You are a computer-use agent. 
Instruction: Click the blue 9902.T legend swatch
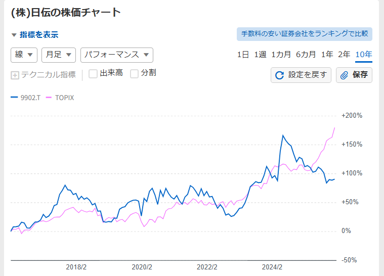14,98
